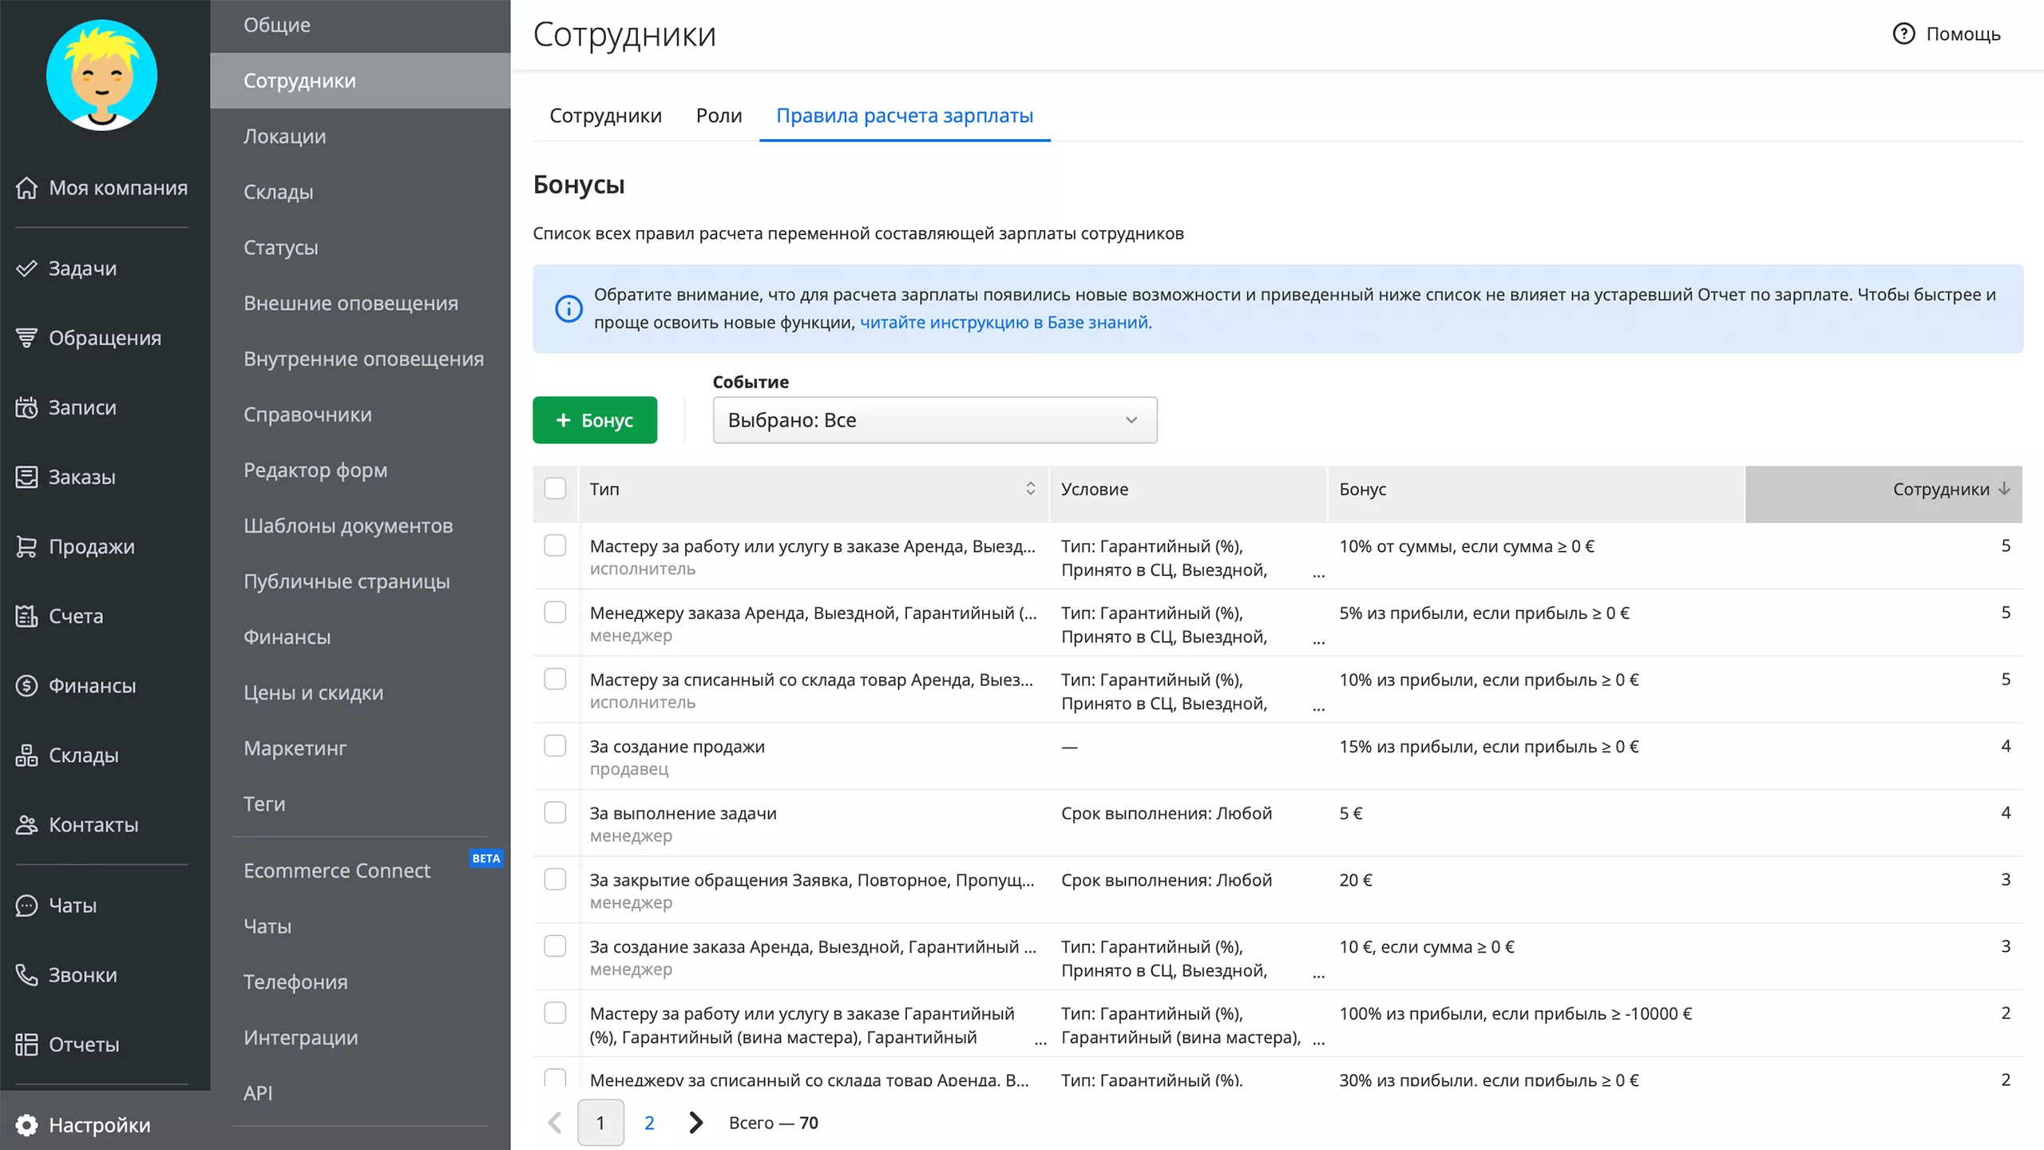Click the user avatar image
Viewport: 2044px width, 1150px height.
pos(101,75)
